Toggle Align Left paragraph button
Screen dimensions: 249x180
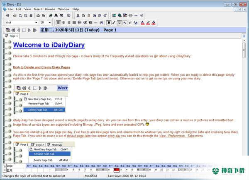click(58, 23)
